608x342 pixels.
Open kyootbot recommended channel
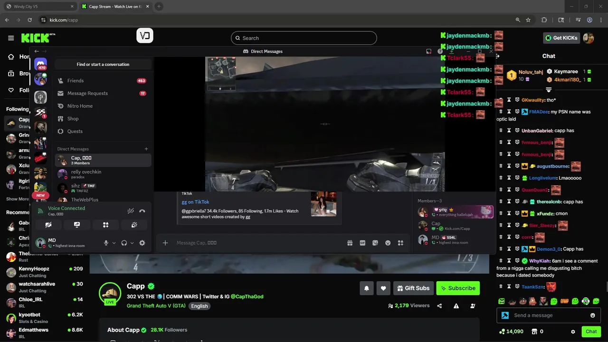[45, 318]
